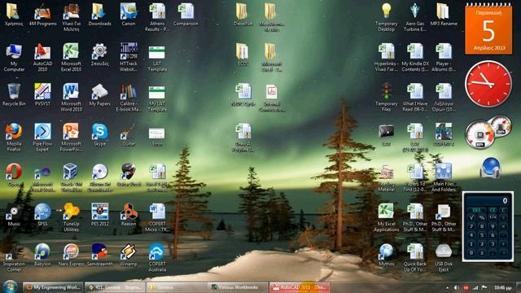This screenshot has height=293, width=521.
Task: Open the Downloads folder icon
Action: [99, 15]
